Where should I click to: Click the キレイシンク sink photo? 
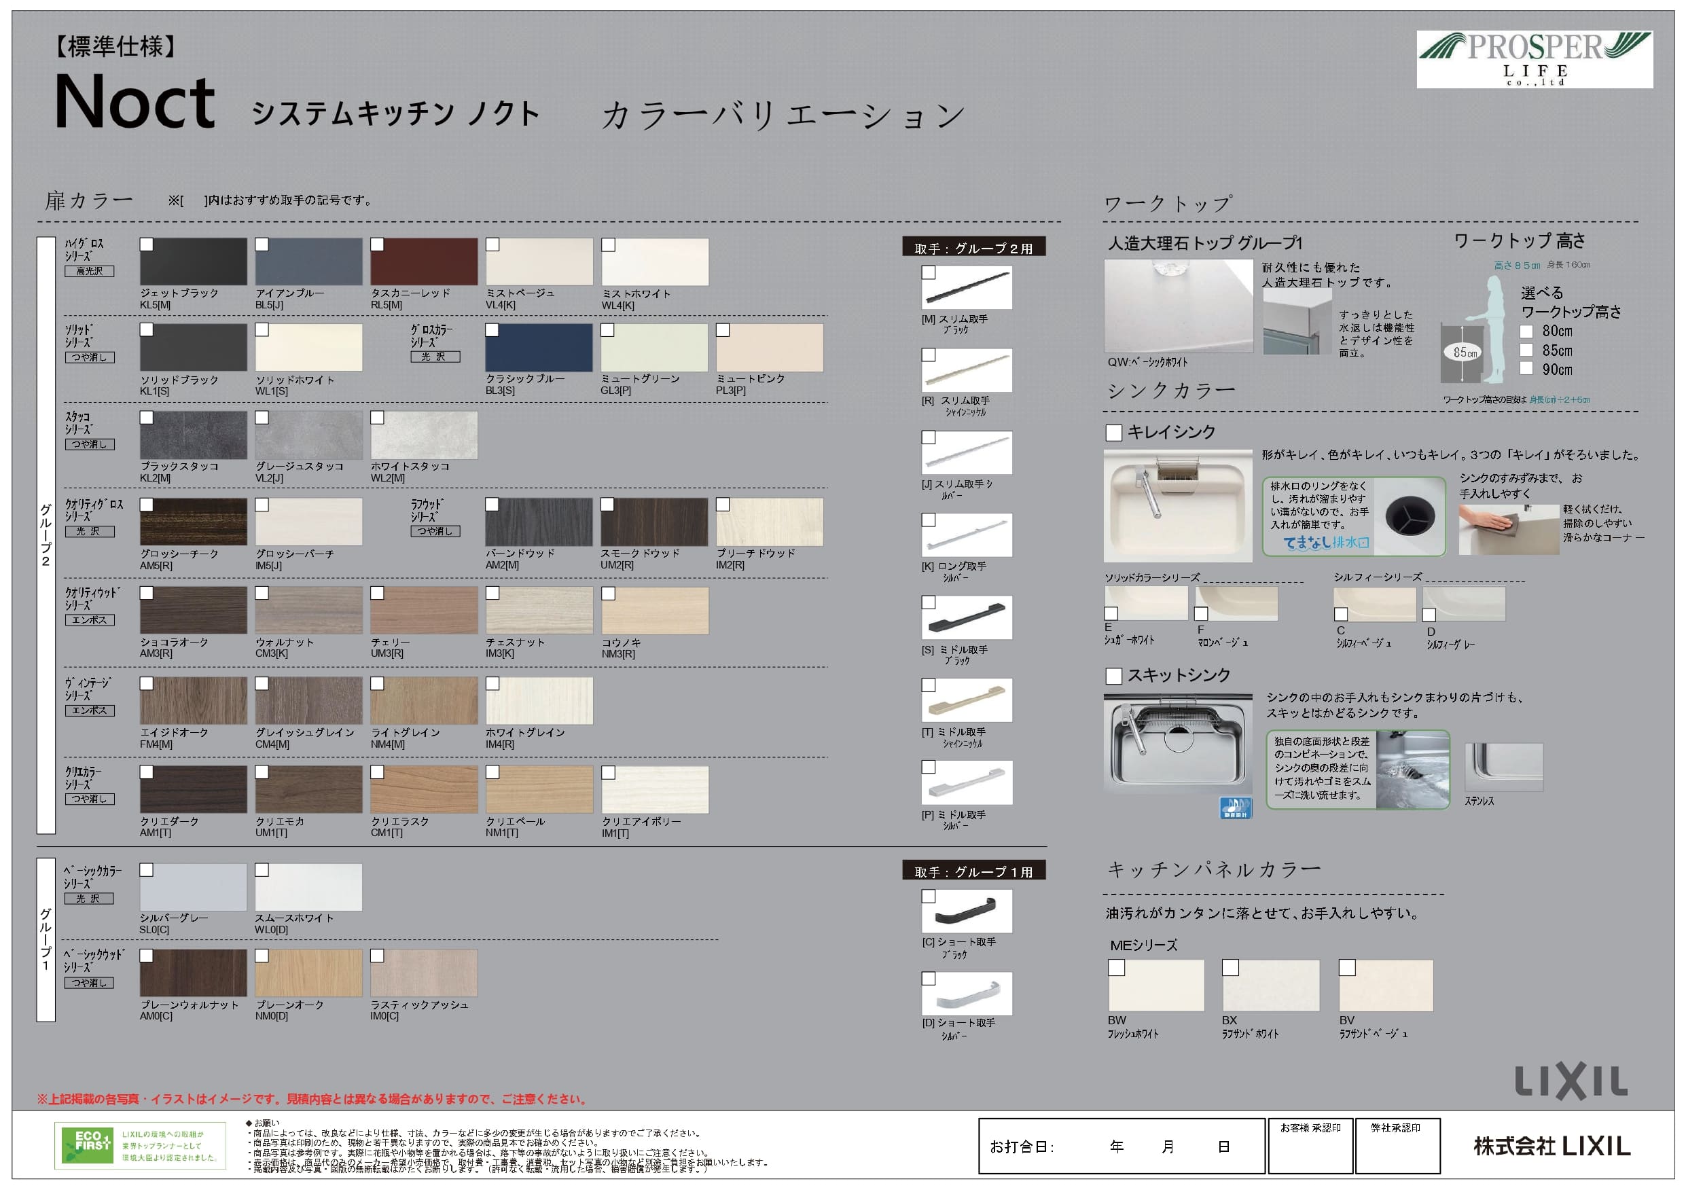pyautogui.click(x=1178, y=506)
